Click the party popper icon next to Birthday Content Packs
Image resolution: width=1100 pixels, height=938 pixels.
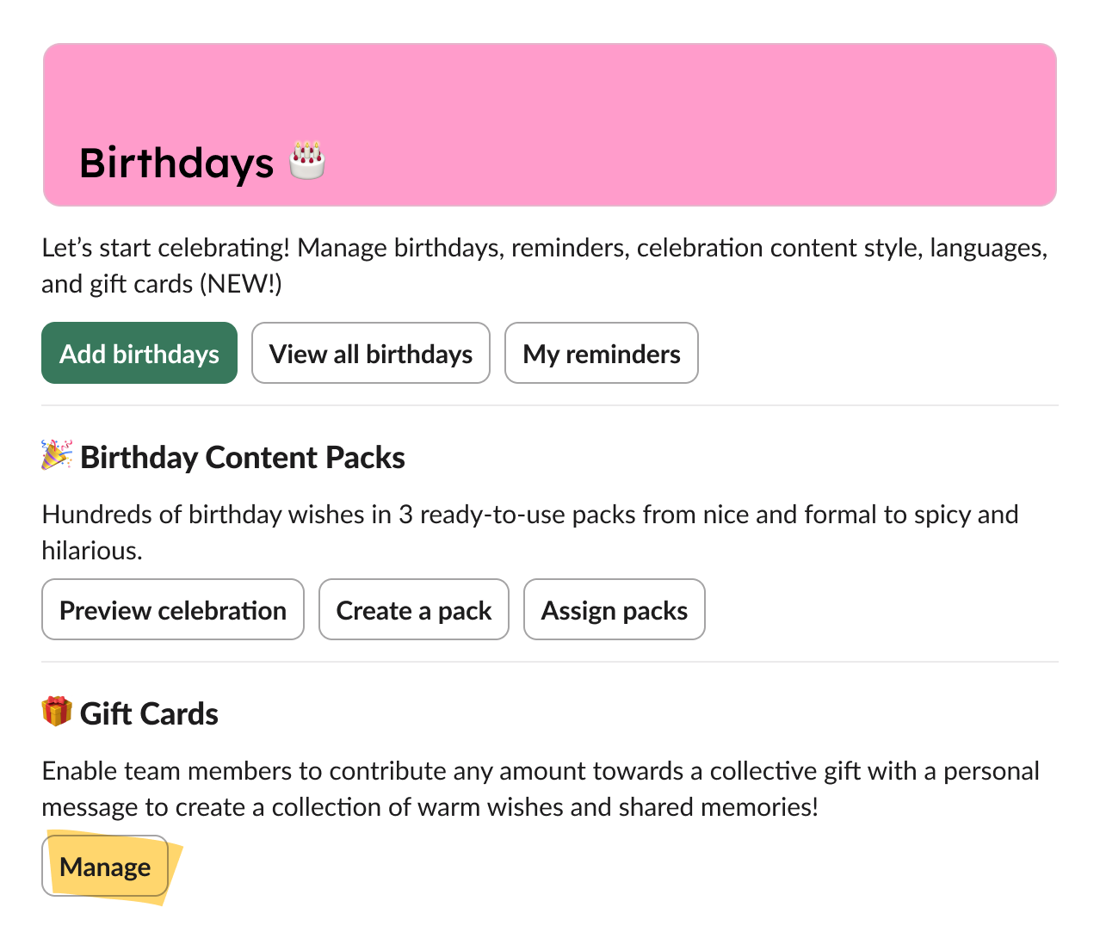click(x=55, y=455)
